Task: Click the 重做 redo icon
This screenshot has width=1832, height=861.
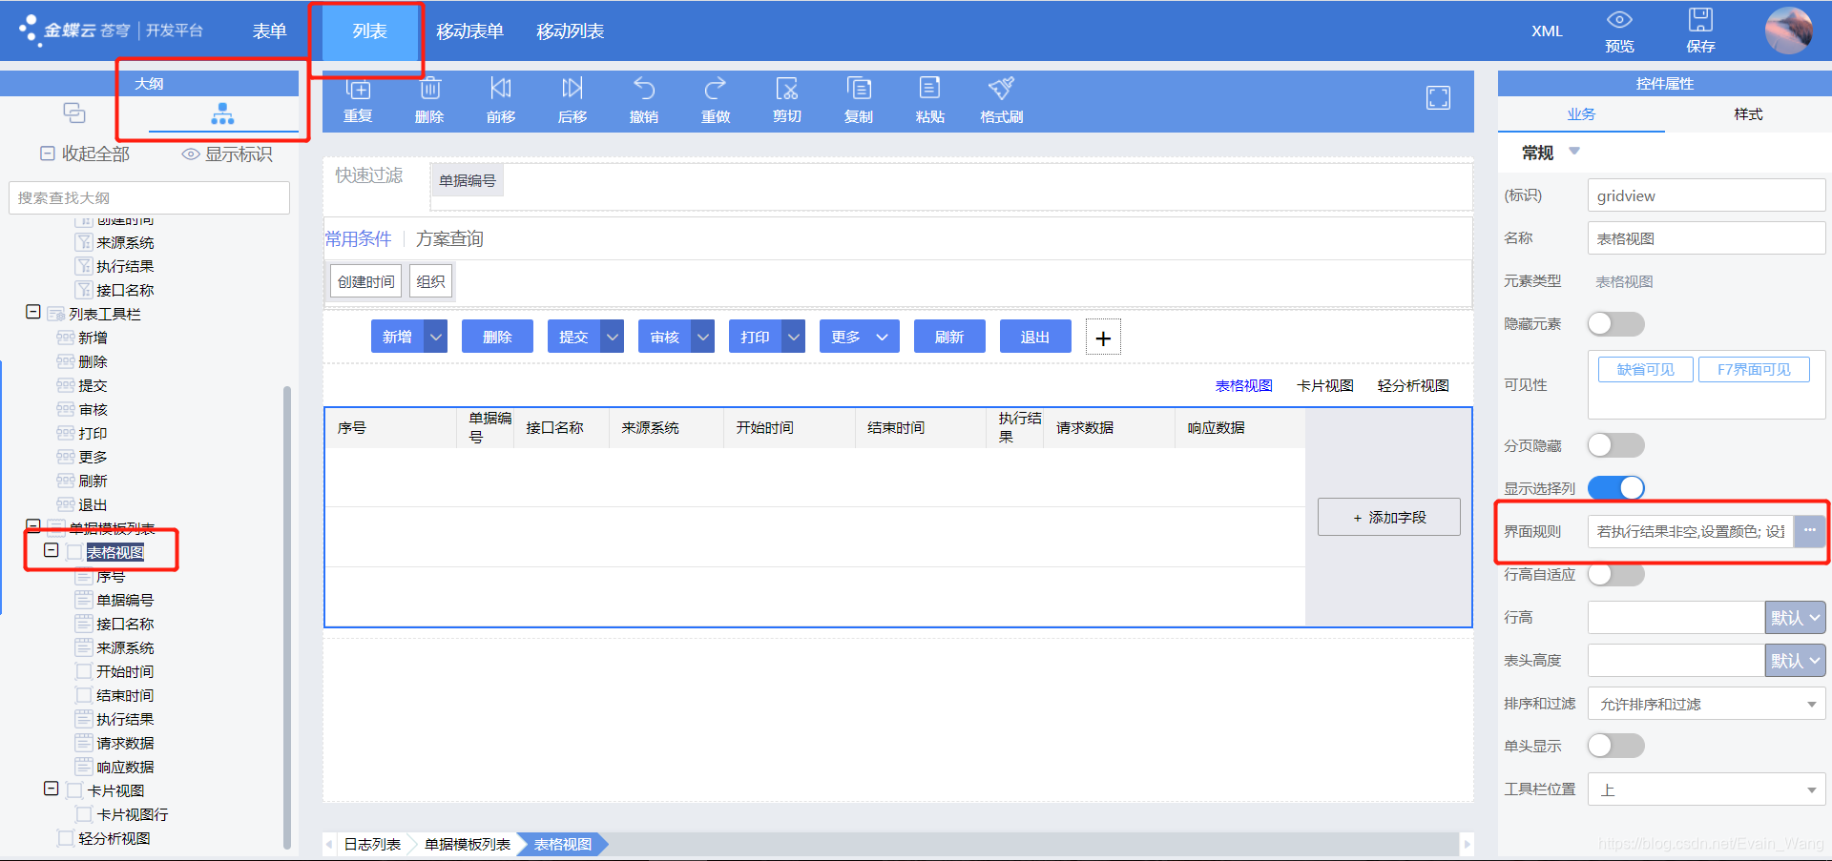Action: (x=716, y=89)
